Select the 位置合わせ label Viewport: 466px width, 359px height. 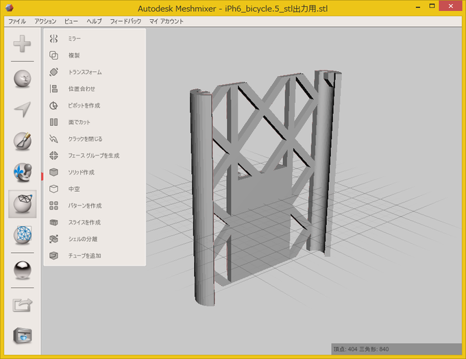(x=82, y=89)
